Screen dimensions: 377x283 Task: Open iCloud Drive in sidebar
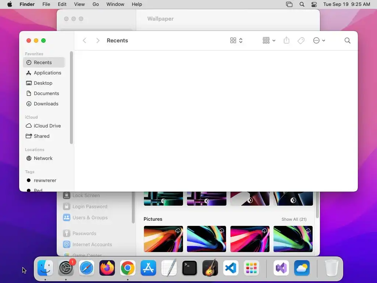(x=44, y=126)
